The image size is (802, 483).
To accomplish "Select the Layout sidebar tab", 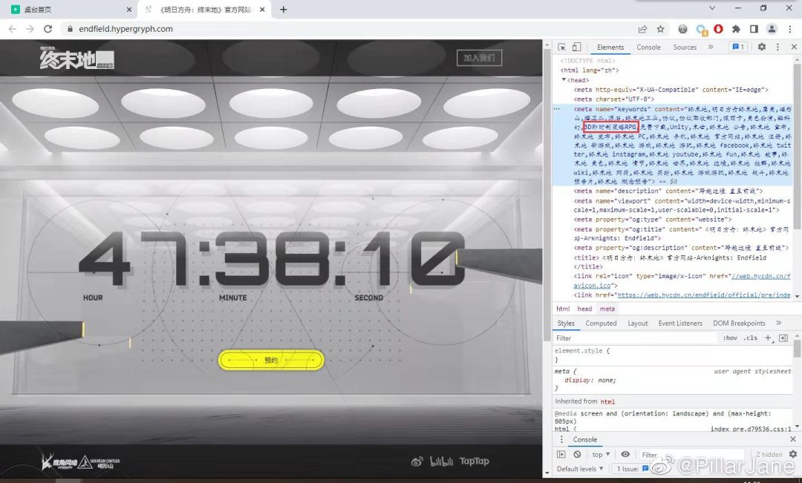I will 637,323.
